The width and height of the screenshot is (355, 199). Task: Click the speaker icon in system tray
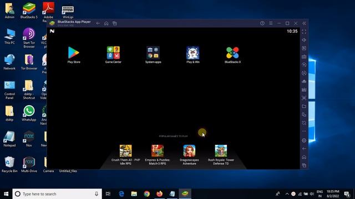(x=312, y=194)
